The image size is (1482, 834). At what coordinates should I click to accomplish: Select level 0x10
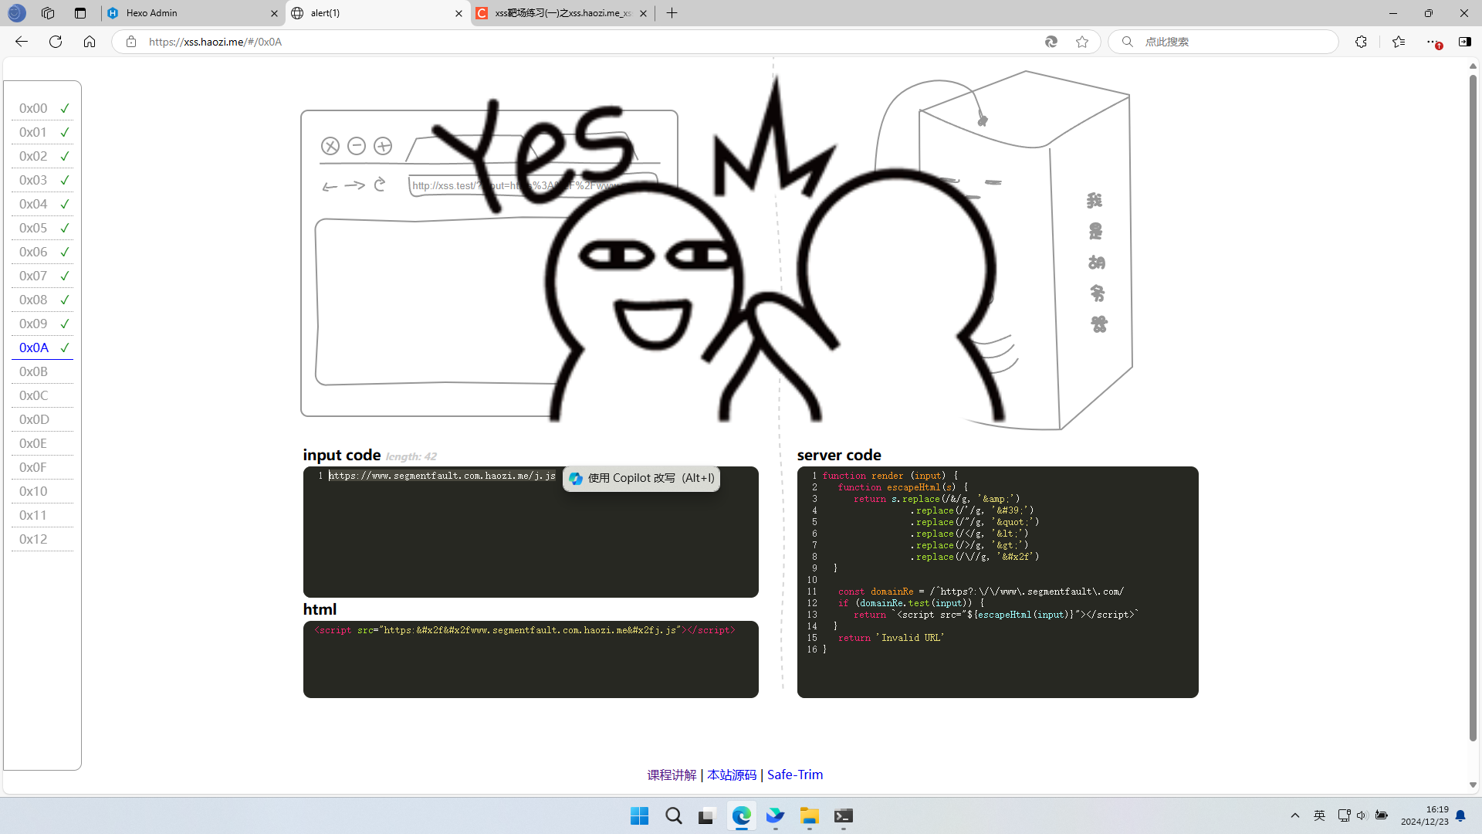pyautogui.click(x=42, y=491)
